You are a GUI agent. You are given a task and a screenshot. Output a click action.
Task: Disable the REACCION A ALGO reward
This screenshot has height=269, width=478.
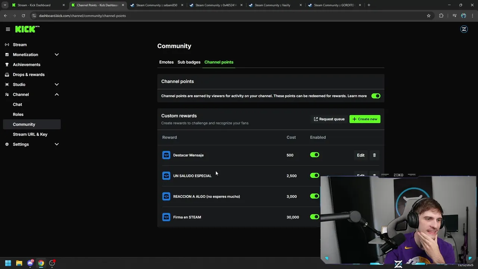[x=314, y=196]
